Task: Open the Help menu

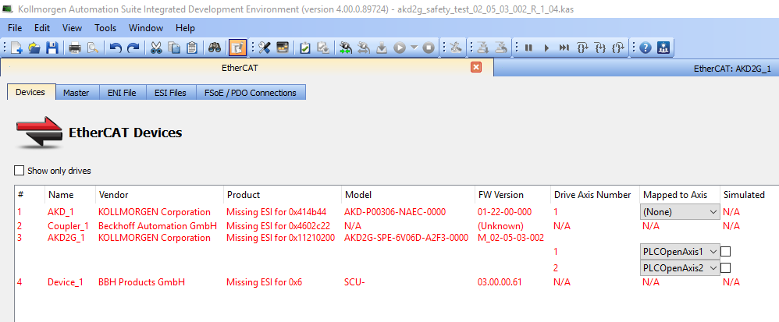Action: (185, 28)
